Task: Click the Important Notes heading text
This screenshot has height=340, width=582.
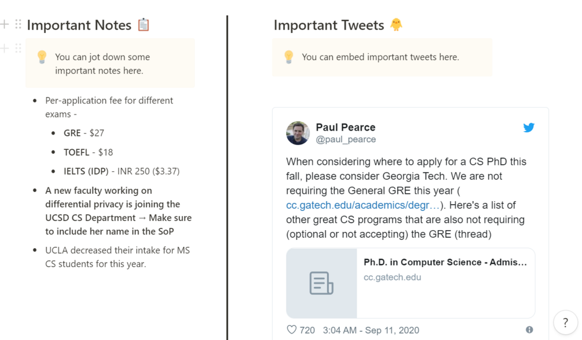Action: 79,25
